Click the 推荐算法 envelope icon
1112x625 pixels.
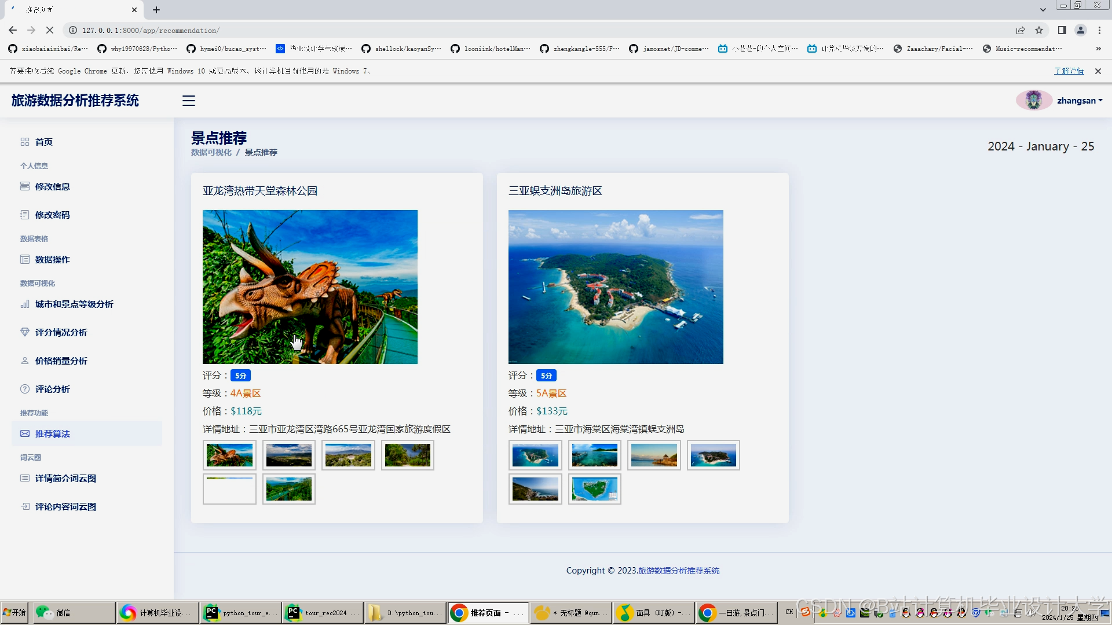[25, 433]
